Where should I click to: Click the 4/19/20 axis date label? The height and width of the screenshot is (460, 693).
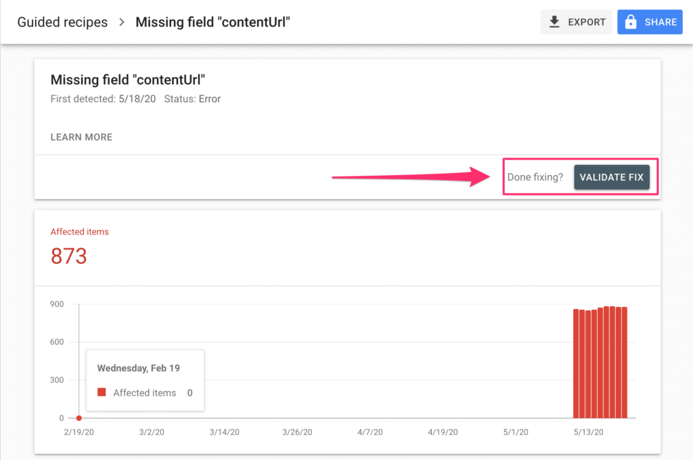(443, 432)
